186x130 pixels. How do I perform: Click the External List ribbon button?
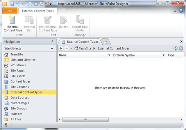(29, 24)
